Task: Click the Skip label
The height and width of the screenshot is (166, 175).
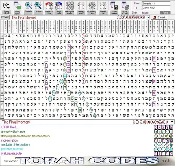Action: click(135, 12)
